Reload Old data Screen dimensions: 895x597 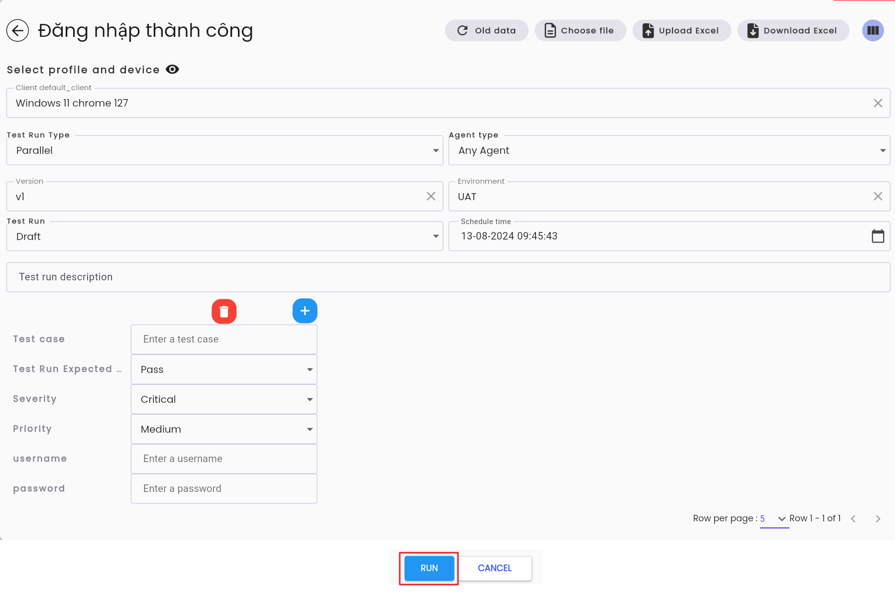486,30
